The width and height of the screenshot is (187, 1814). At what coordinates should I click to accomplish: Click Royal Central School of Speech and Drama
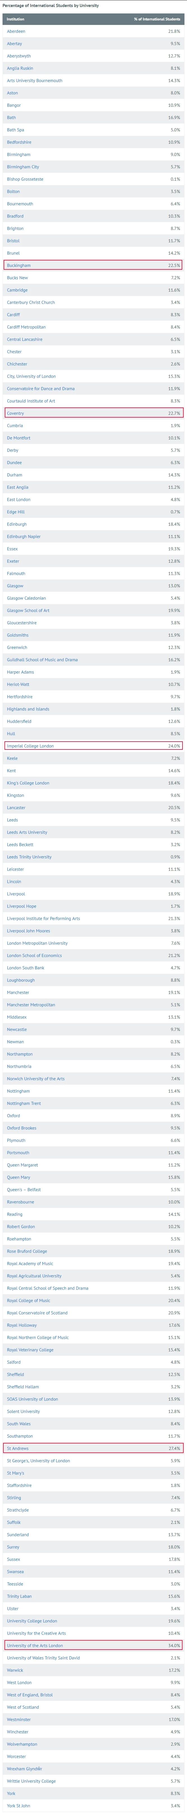point(48,1288)
